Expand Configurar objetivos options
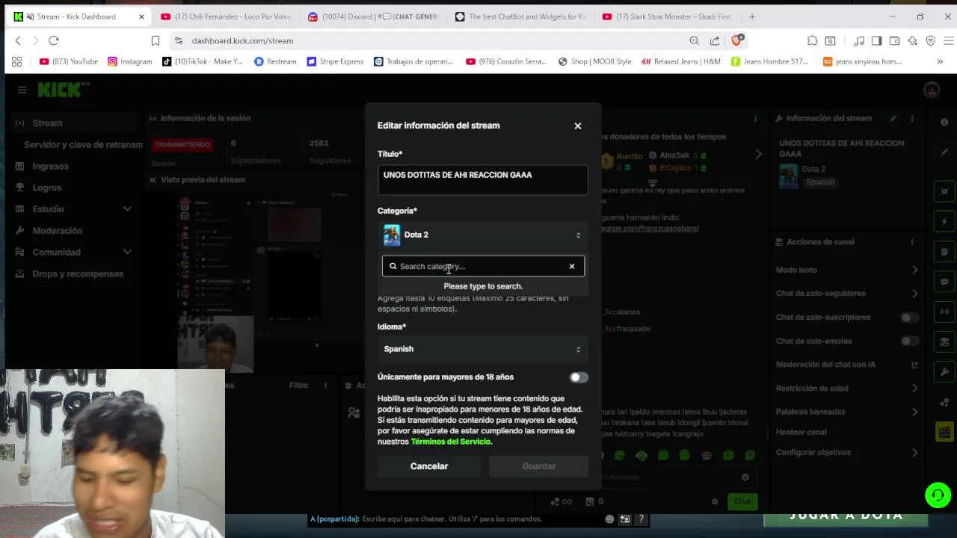Image resolution: width=957 pixels, height=538 pixels. coord(914,453)
